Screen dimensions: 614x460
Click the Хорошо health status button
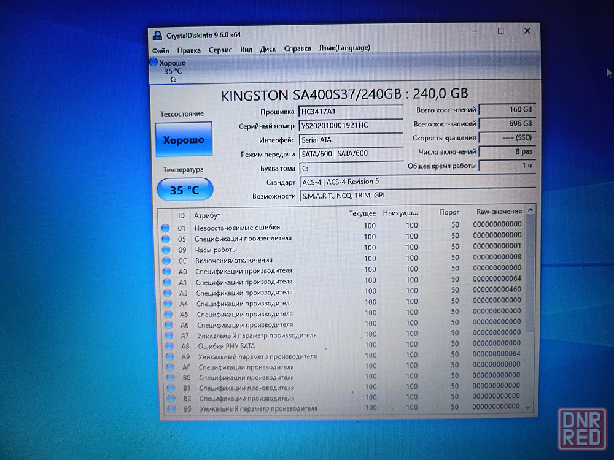(184, 139)
